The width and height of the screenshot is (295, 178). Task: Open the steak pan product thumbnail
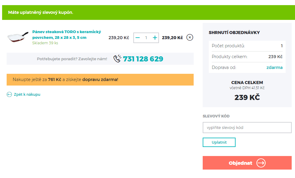tap(17, 37)
